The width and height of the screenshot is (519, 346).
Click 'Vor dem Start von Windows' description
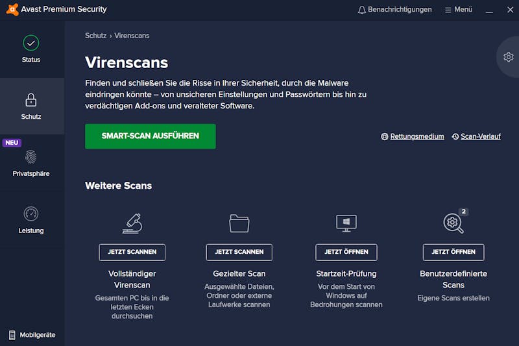tap(346, 295)
